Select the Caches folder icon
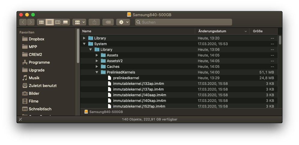Viewport: 299px width, 145px height. (103, 67)
